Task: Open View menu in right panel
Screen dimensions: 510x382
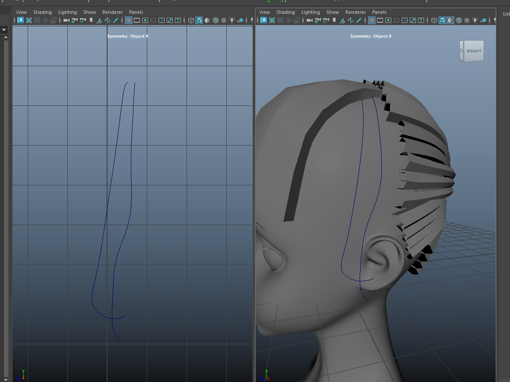Action: click(264, 12)
